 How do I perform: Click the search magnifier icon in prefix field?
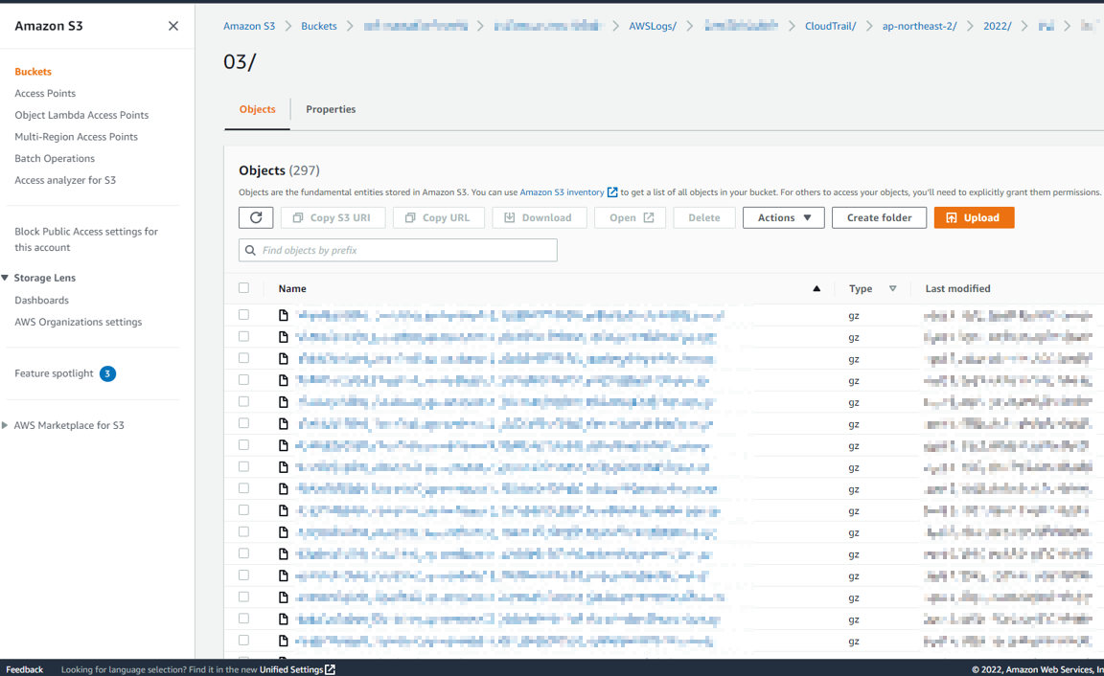250,251
